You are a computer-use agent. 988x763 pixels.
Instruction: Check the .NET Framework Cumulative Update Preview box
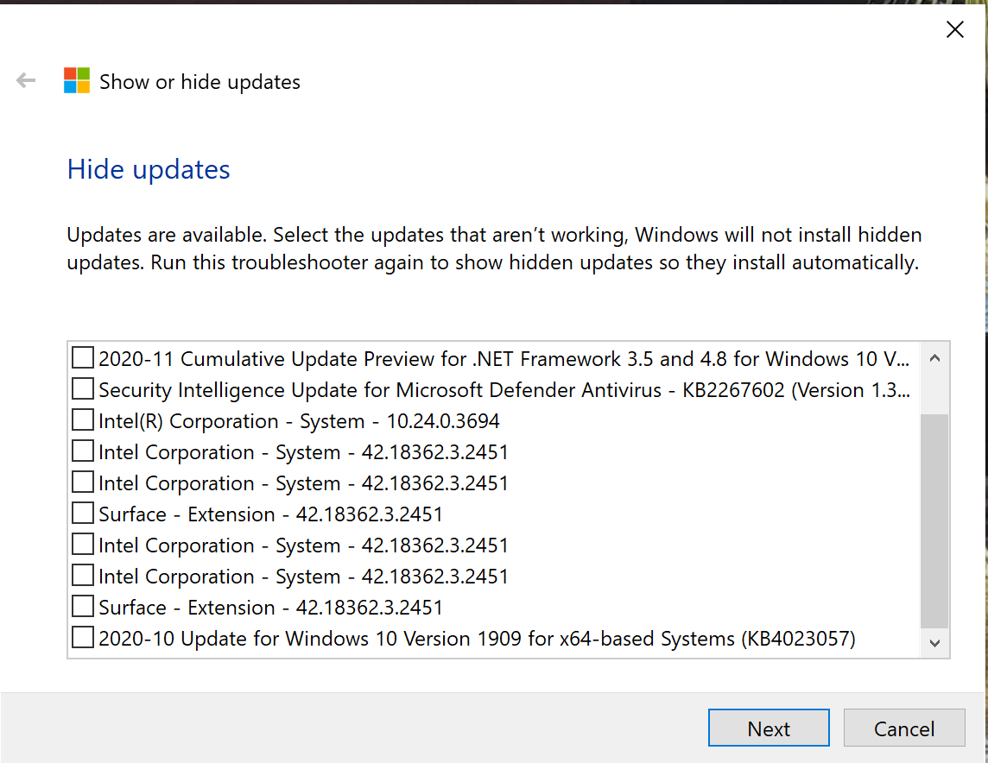(x=83, y=358)
